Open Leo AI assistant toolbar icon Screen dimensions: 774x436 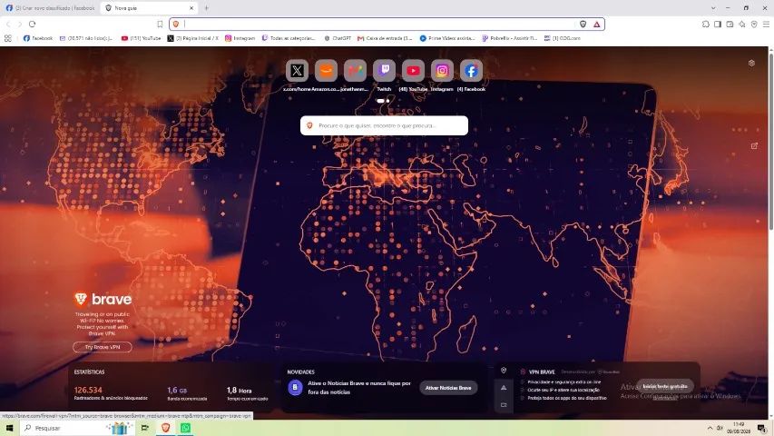tap(742, 24)
